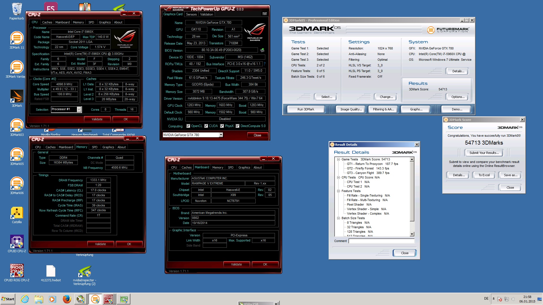Show hidden tray icons arrow

[x=494, y=299]
